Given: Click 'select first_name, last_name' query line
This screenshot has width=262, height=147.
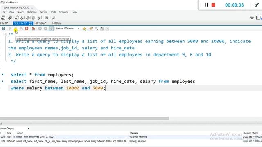Looking at the screenshot, I should click(x=103, y=81).
